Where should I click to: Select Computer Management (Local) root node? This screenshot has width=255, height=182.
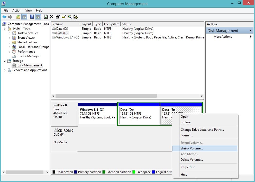tap(29, 24)
